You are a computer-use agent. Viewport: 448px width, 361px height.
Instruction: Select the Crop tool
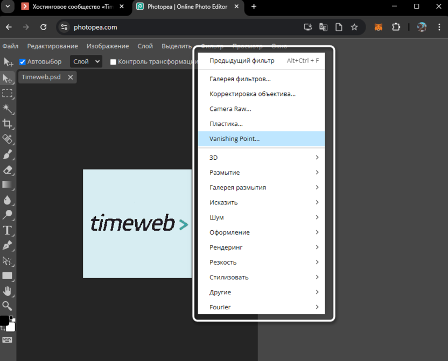8,124
